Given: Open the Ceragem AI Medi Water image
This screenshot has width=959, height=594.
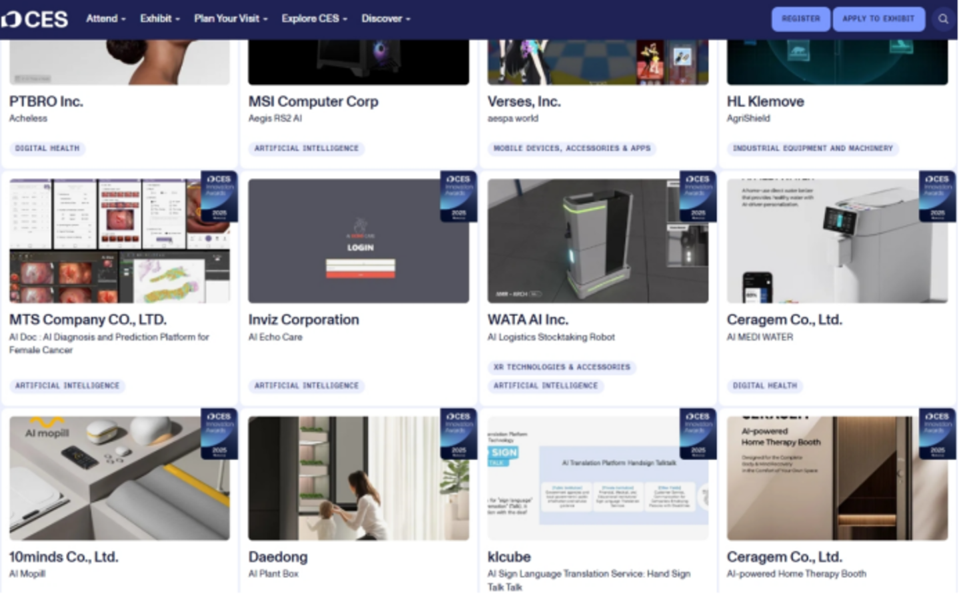Looking at the screenshot, I should click(x=826, y=241).
